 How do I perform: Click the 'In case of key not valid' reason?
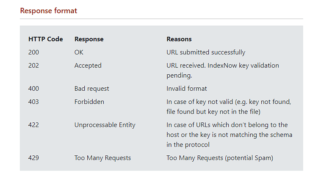click(x=229, y=106)
